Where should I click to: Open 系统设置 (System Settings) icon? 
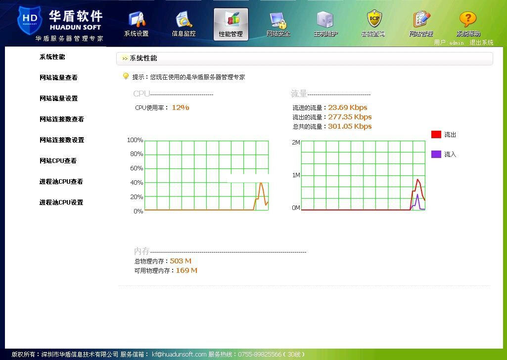137,20
